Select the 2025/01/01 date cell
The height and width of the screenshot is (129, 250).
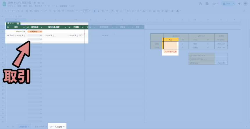pyautogui.click(x=16, y=31)
